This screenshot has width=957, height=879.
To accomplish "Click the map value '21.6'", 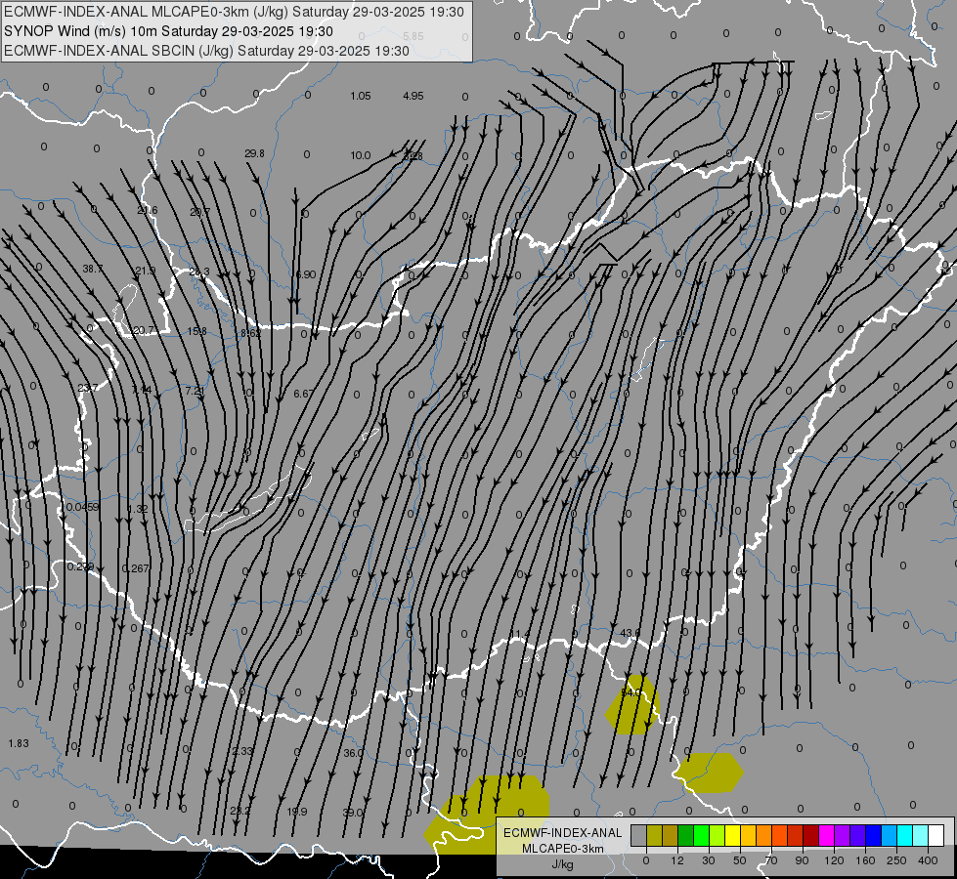I will pyautogui.click(x=147, y=210).
